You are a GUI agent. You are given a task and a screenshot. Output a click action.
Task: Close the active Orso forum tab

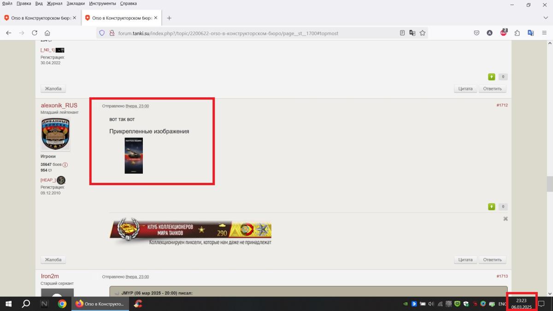click(155, 18)
